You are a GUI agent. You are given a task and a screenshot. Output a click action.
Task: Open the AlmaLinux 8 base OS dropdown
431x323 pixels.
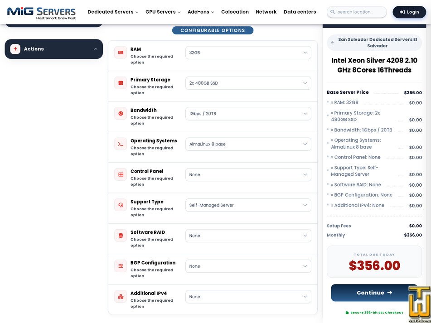tap(248, 144)
